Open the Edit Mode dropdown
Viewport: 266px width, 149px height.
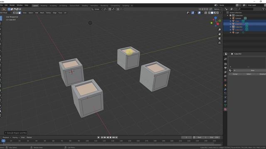(x=6, y=13)
